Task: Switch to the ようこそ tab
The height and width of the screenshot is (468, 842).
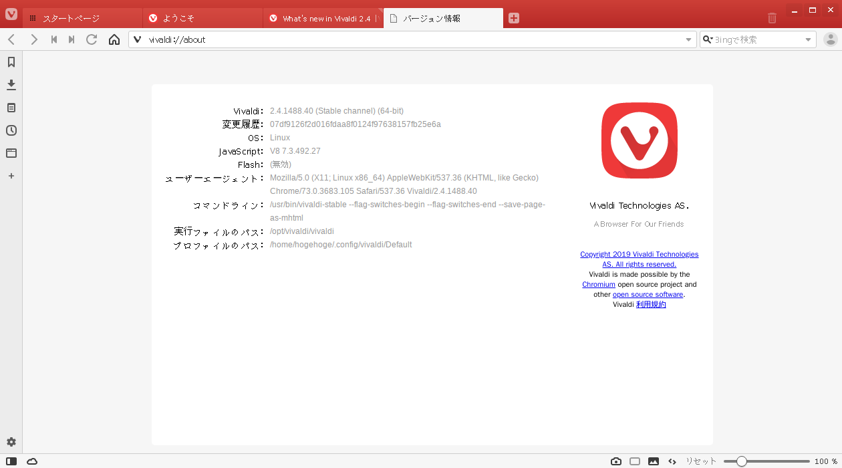Action: coord(203,18)
